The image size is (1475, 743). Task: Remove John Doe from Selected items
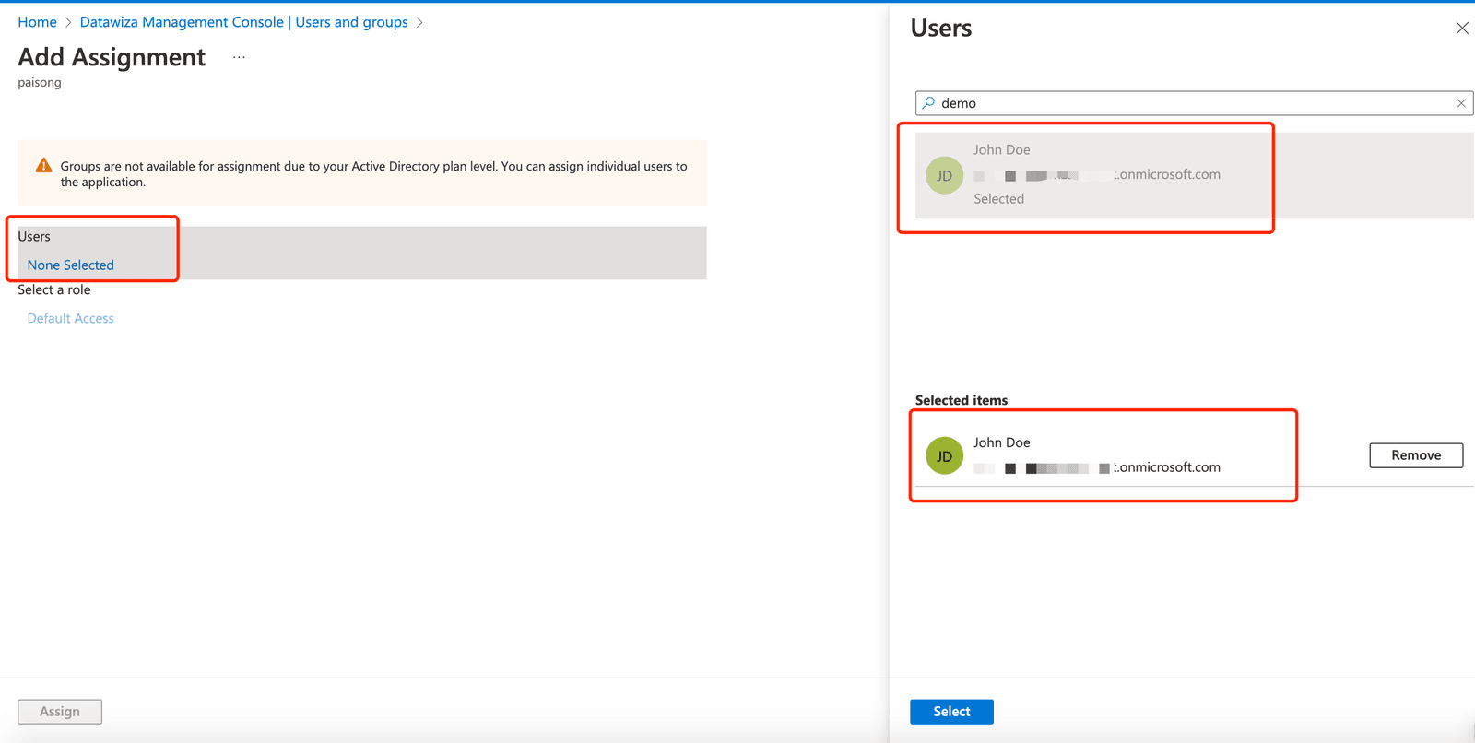pyautogui.click(x=1416, y=455)
